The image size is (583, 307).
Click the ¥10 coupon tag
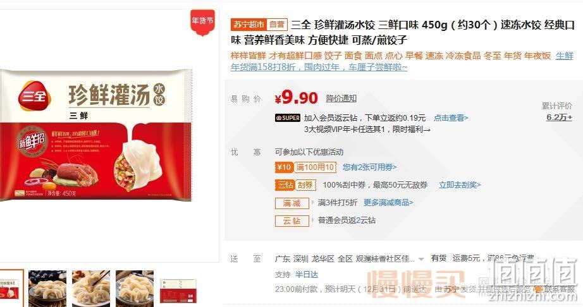click(284, 167)
